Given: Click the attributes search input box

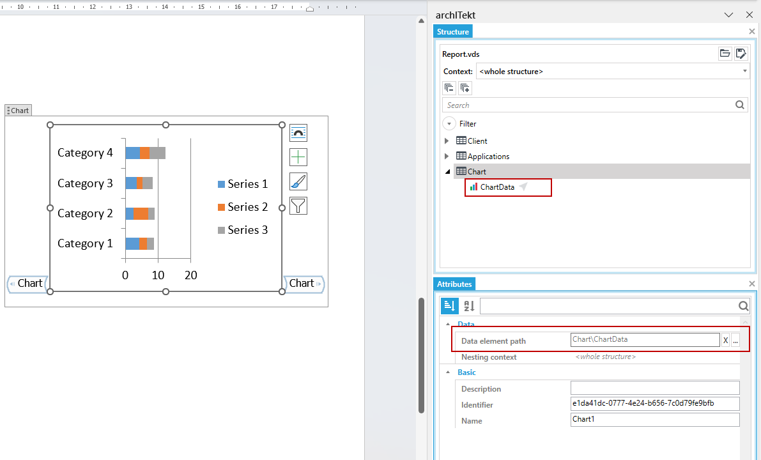Looking at the screenshot, I should (608, 305).
